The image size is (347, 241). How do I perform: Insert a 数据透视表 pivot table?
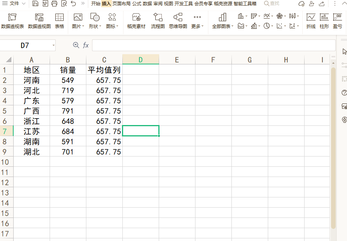pos(13,21)
